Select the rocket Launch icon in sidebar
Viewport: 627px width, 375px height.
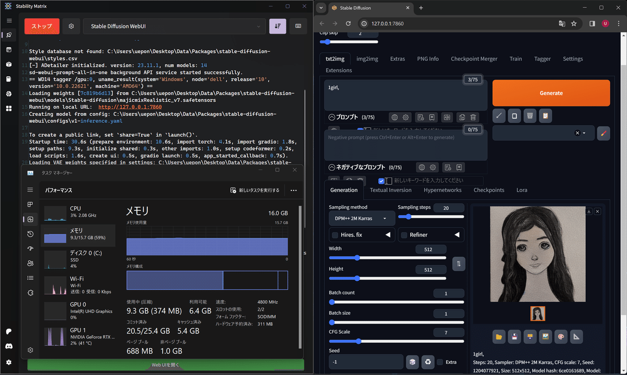tap(9, 35)
